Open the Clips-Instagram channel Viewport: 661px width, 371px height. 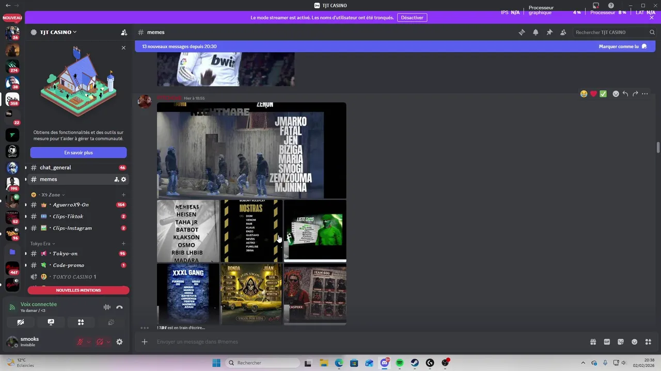(78, 228)
